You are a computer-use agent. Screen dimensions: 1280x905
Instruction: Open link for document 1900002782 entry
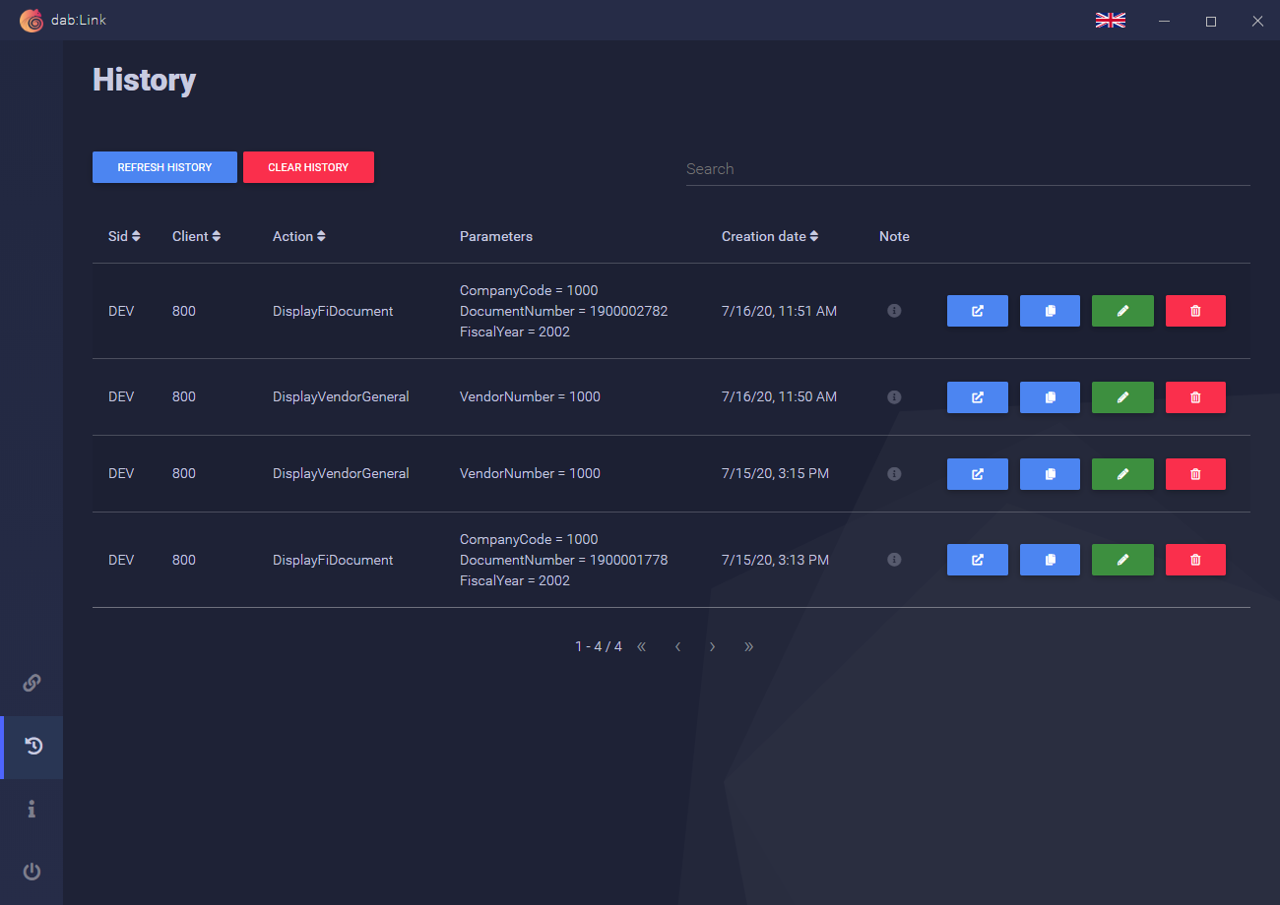tap(977, 311)
